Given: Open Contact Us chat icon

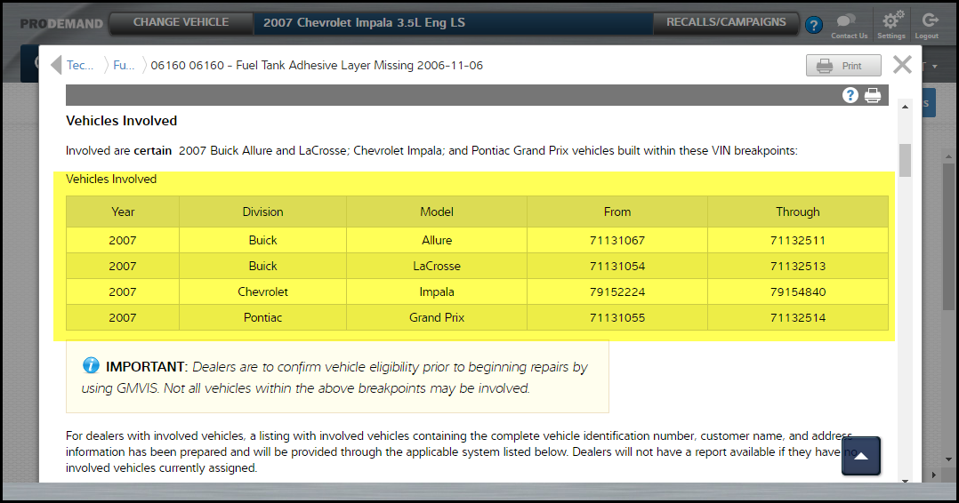Looking at the screenshot, I should 849,21.
